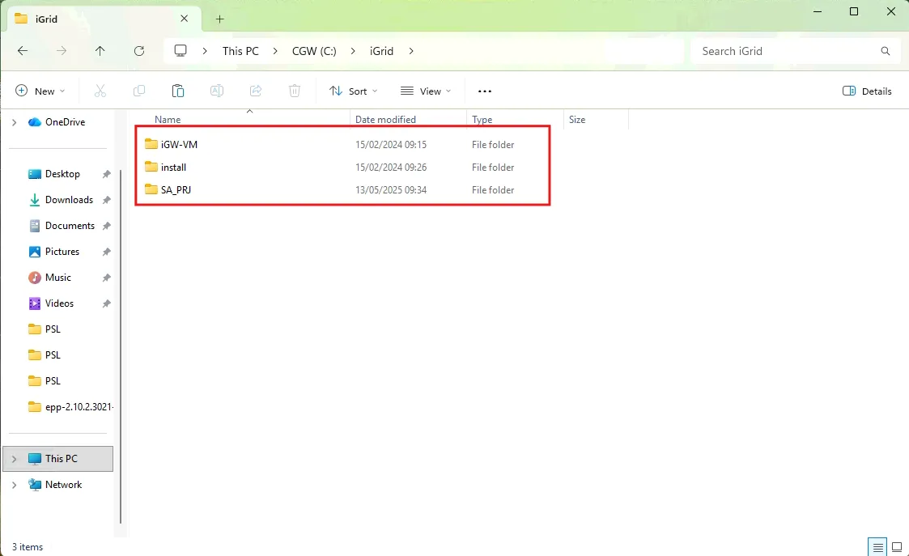The width and height of the screenshot is (909, 556).
Task: Add a new tab with the plus icon
Action: 219,19
